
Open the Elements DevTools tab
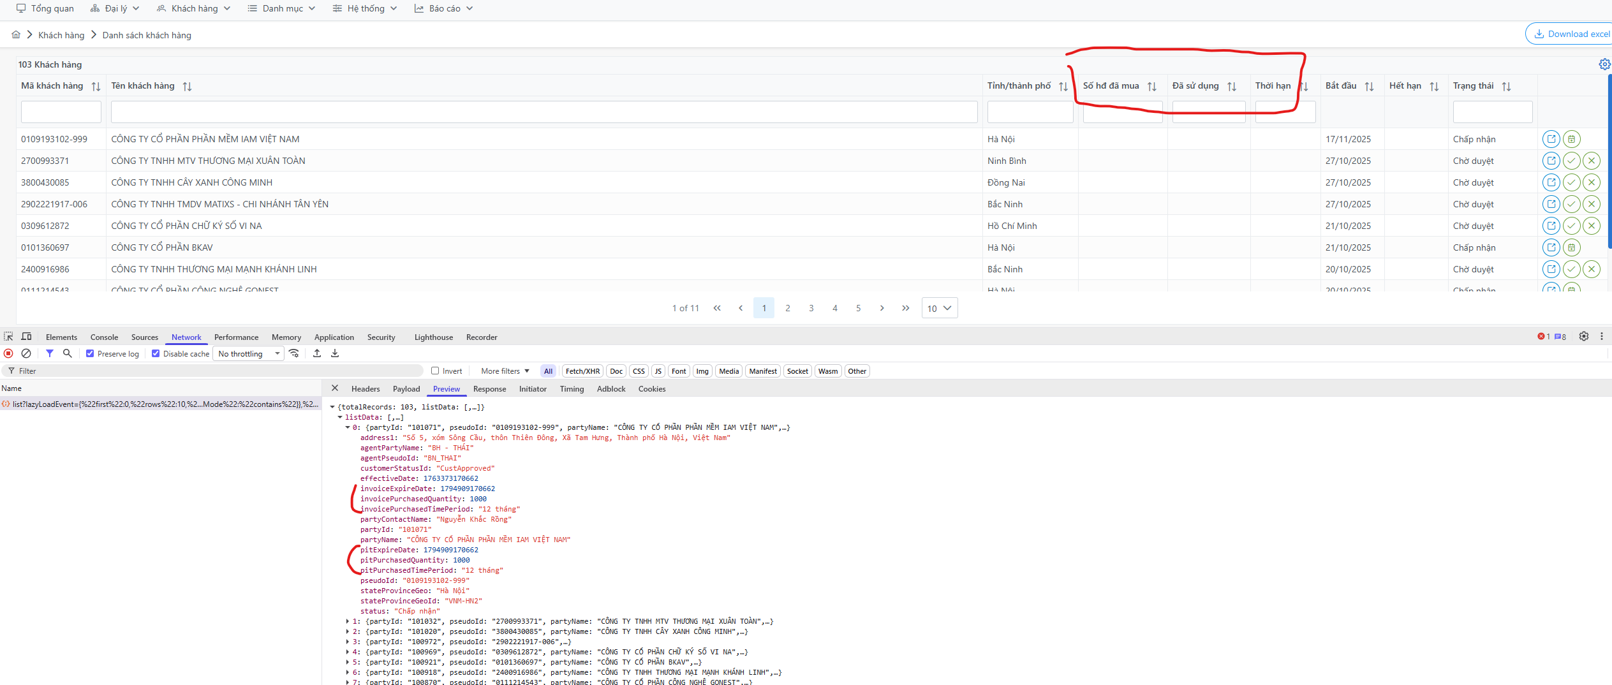(61, 337)
